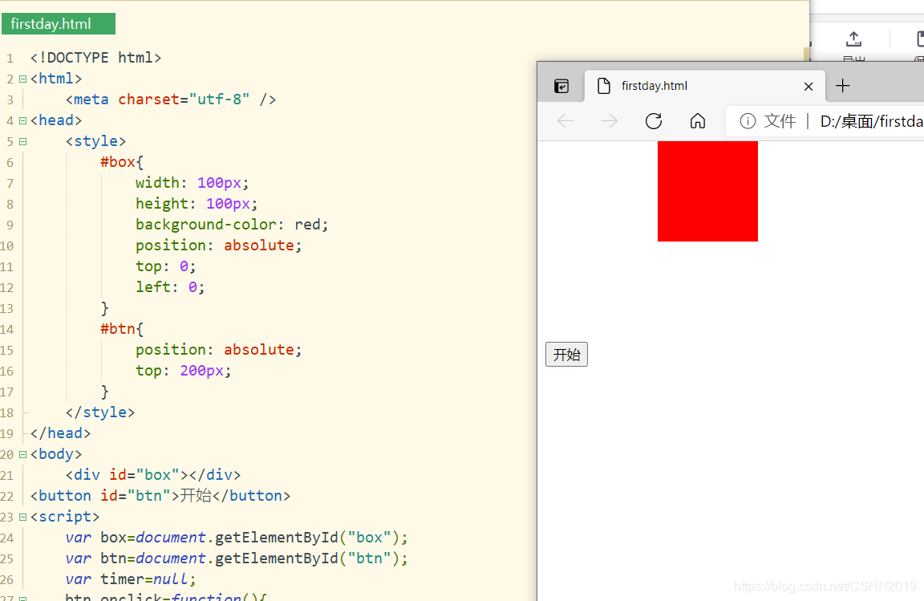Click the browser forward arrow
The width and height of the screenshot is (924, 601).
[x=610, y=121]
